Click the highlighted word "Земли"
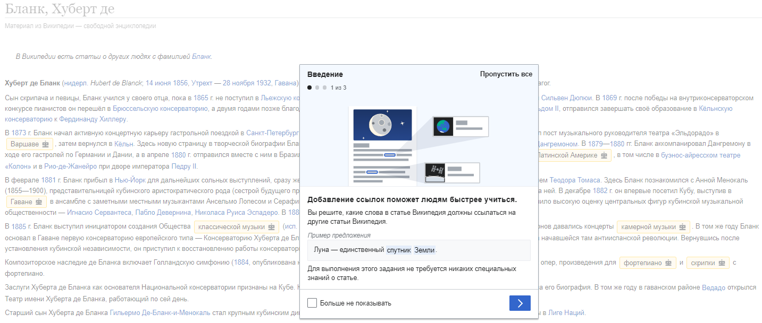 tap(424, 250)
